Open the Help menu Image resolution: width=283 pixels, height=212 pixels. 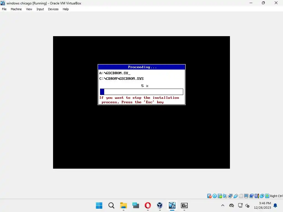click(65, 9)
